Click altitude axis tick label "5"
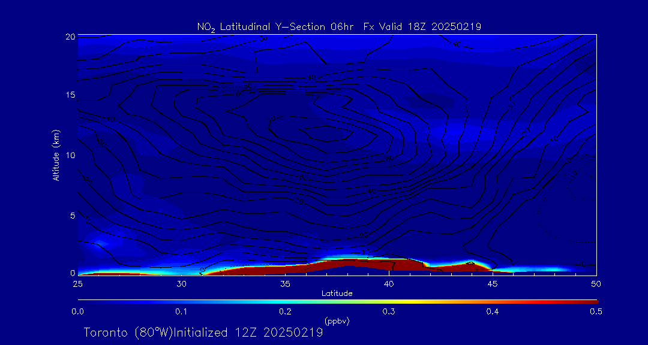The height and width of the screenshot is (345, 648). point(73,216)
